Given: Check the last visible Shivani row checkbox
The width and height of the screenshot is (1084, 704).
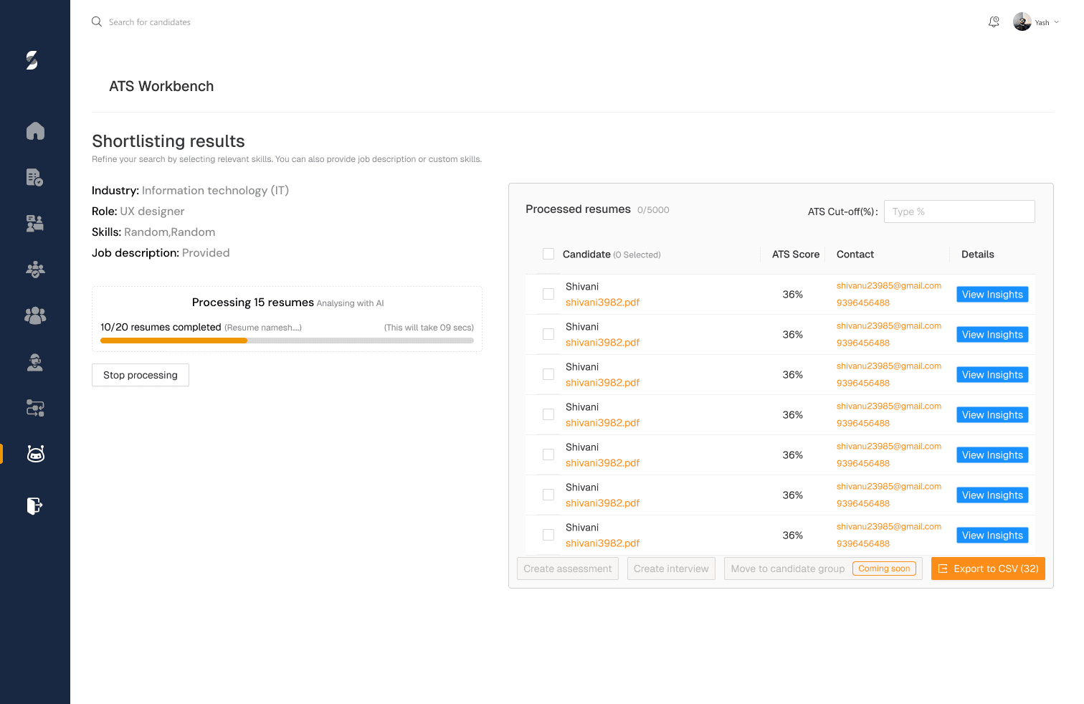Looking at the screenshot, I should tap(548, 535).
